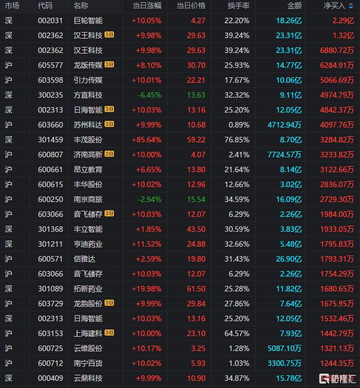Viewport: 360px width, 388px height.
Task: Select the 云鼎科技 stock name
Action: coord(88,378)
